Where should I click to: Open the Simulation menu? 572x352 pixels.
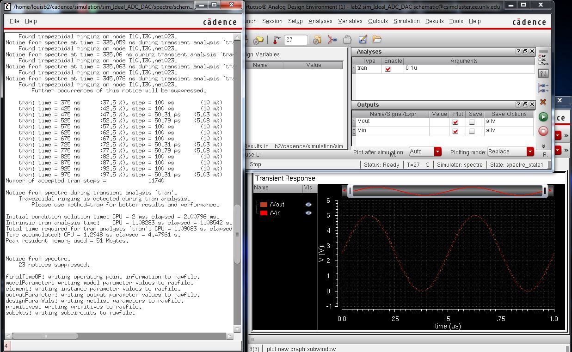(x=406, y=21)
